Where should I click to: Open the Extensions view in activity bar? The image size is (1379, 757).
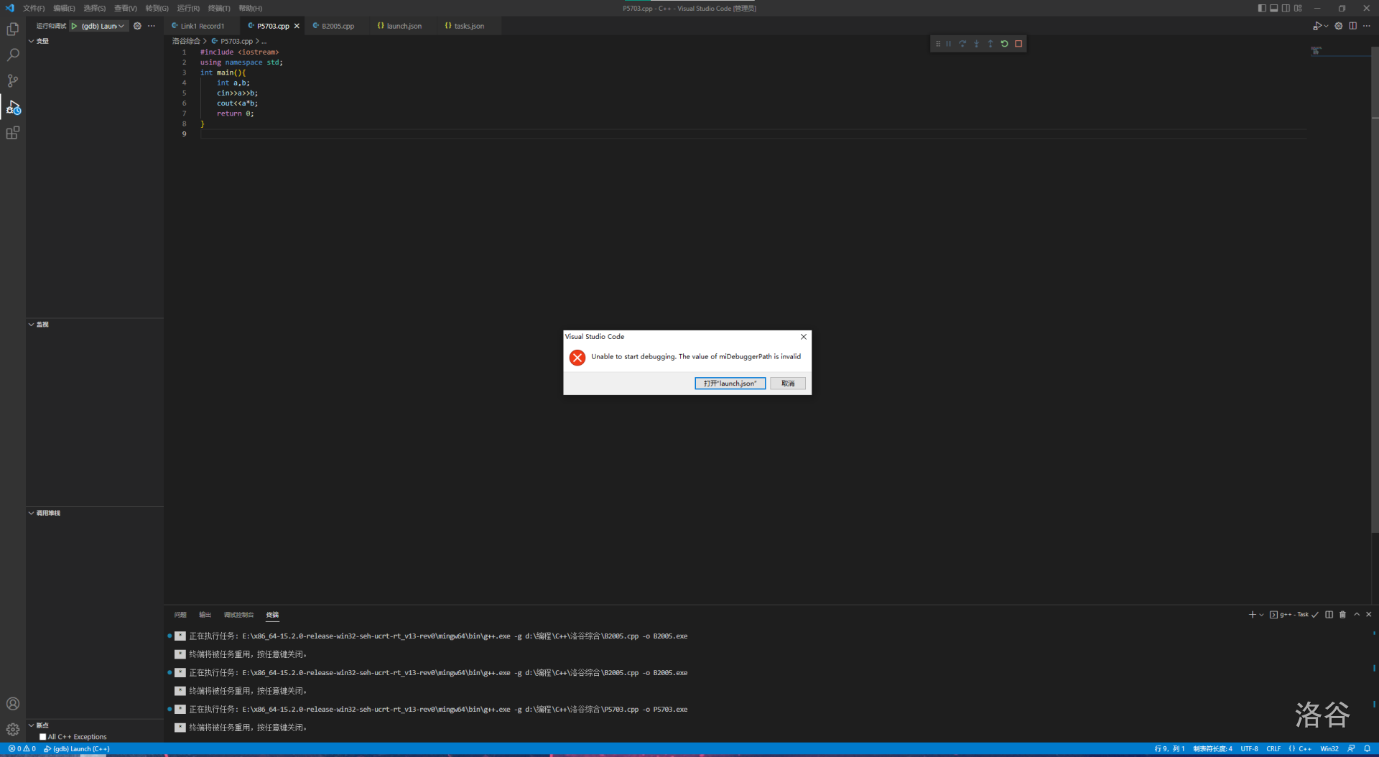[12, 133]
